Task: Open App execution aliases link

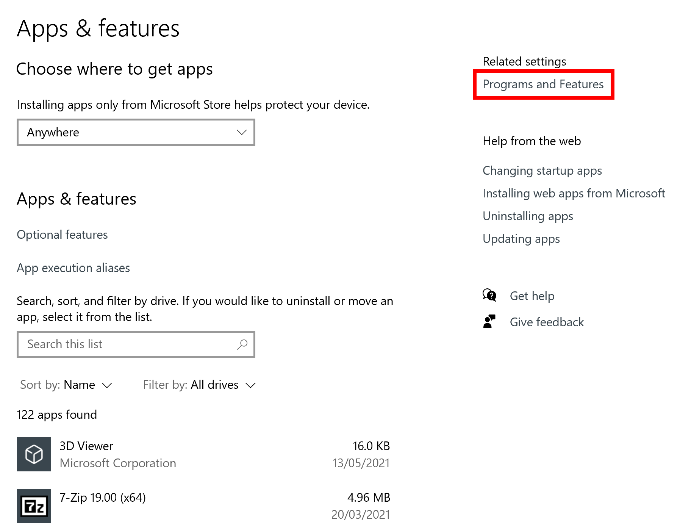Action: pyautogui.click(x=73, y=268)
